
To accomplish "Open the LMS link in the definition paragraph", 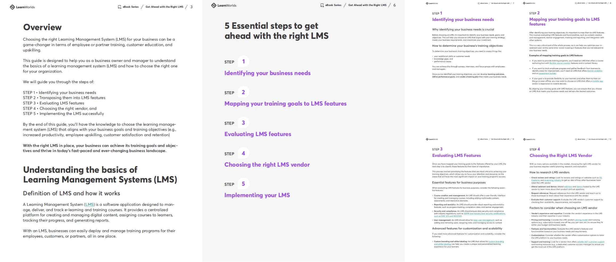I will pyautogui.click(x=89, y=205).
